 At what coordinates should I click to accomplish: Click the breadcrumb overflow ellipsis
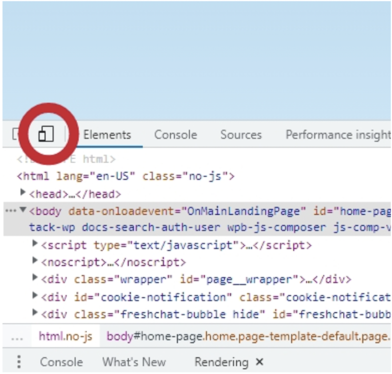(17, 337)
